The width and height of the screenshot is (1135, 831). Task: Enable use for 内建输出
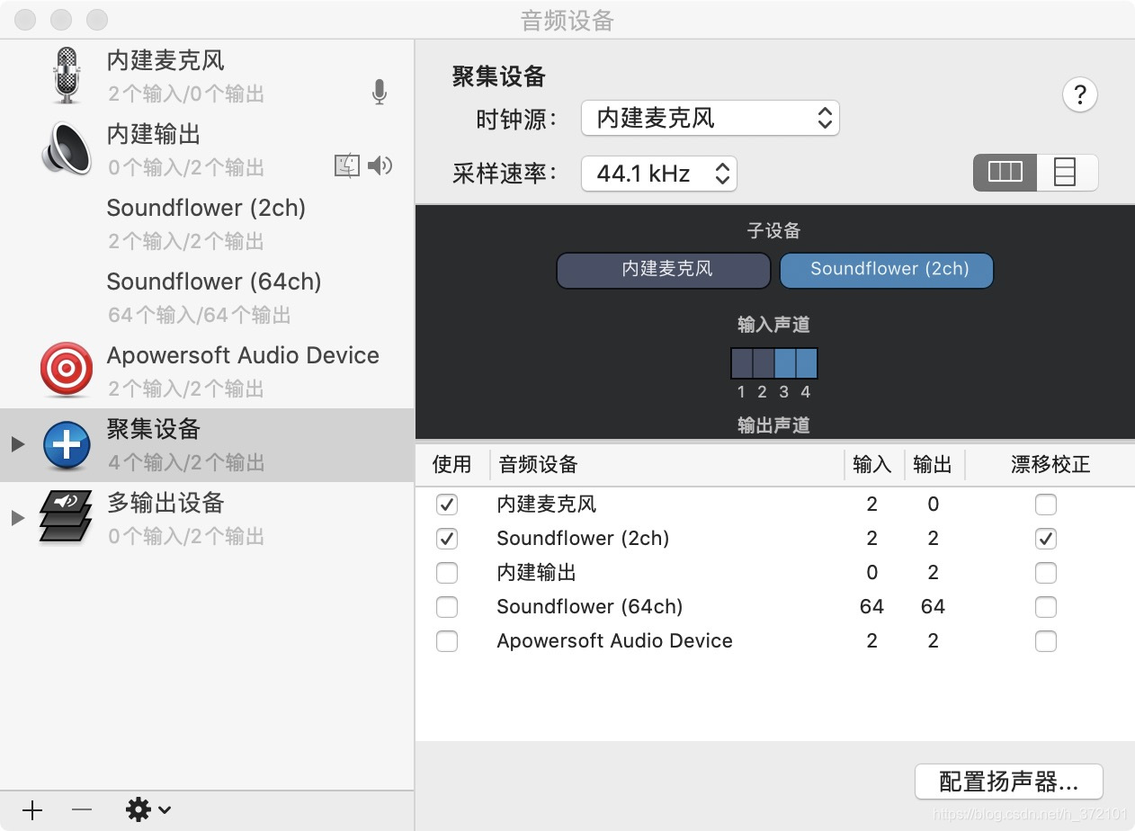pyautogui.click(x=447, y=573)
